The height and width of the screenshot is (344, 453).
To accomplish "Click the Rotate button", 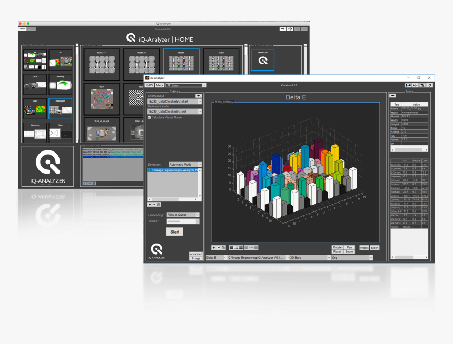I will pyautogui.click(x=337, y=247).
